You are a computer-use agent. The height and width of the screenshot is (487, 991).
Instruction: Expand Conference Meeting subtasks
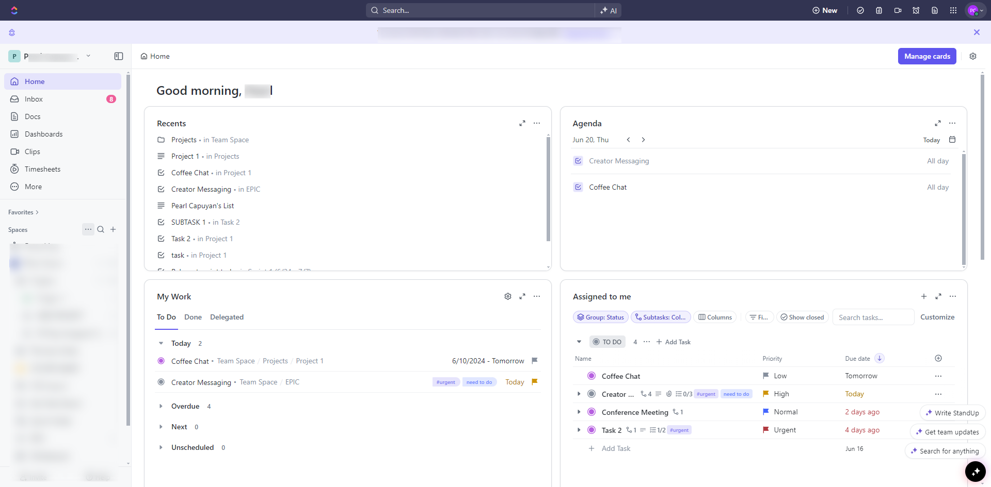579,412
